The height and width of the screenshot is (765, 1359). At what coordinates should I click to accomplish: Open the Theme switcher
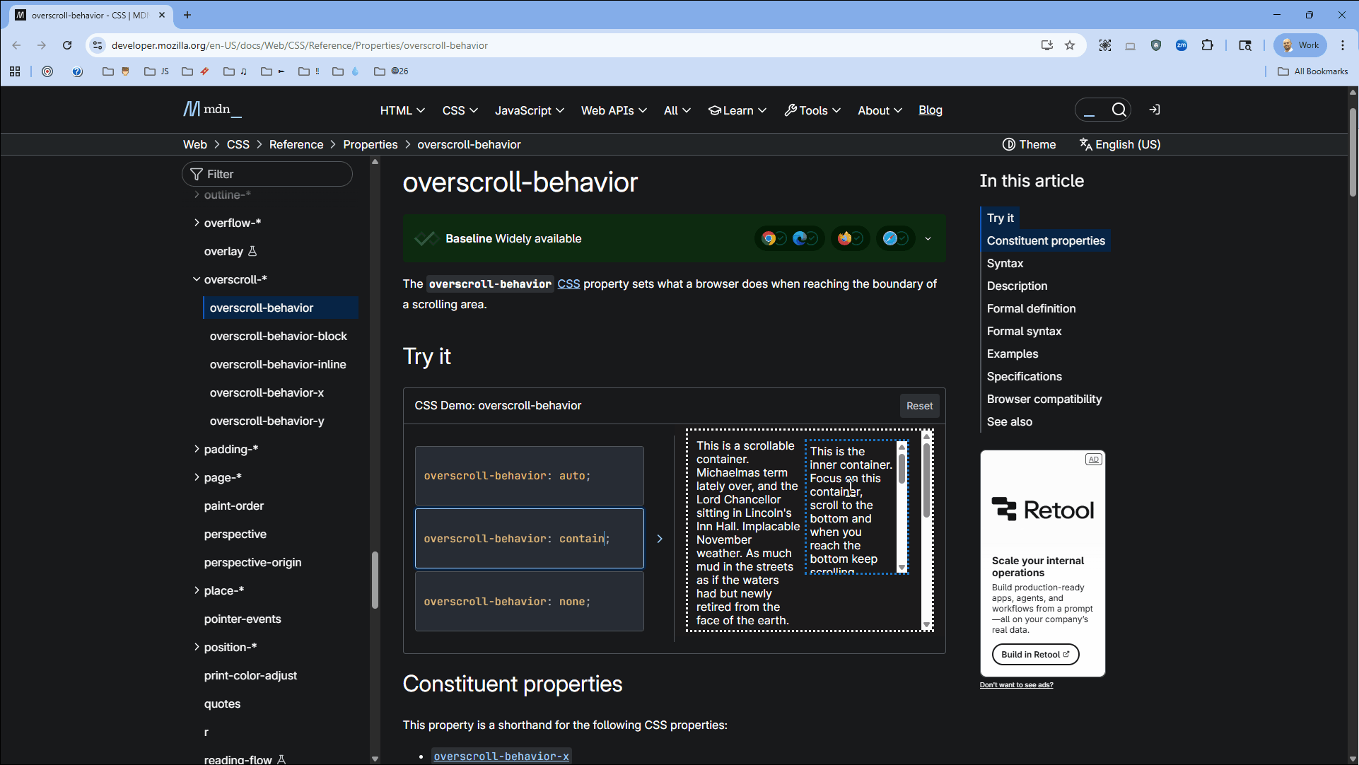(x=1029, y=144)
